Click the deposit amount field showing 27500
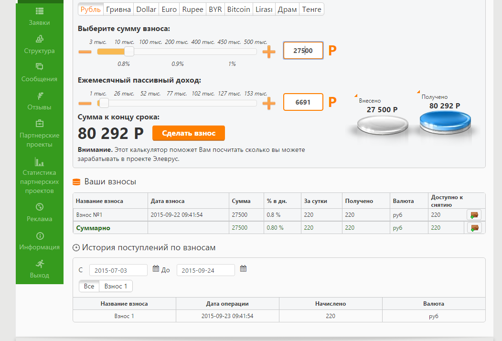 303,50
